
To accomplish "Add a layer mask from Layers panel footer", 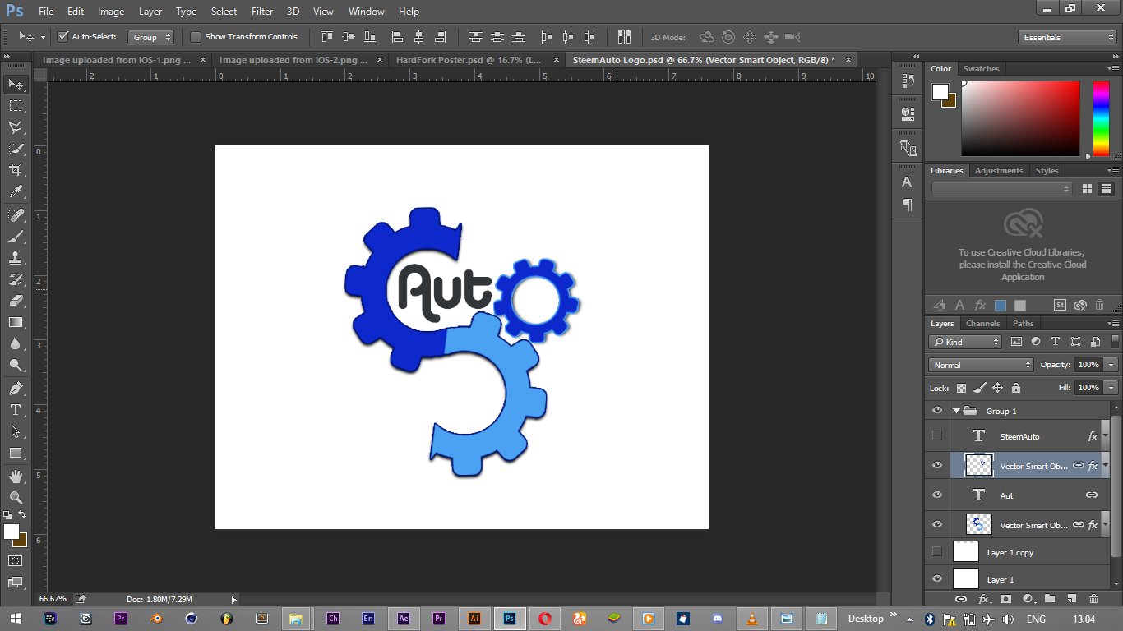I will click(x=1005, y=599).
